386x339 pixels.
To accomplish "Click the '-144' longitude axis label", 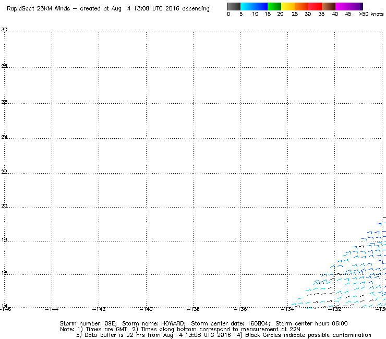I will pyautogui.click(x=52, y=309).
